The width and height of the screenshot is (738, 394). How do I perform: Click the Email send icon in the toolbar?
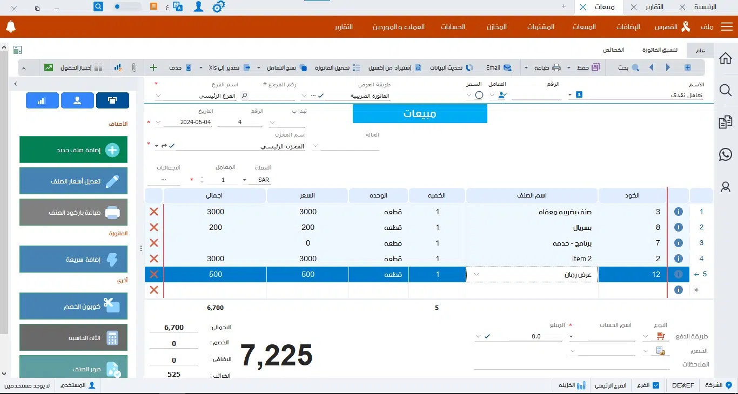507,67
